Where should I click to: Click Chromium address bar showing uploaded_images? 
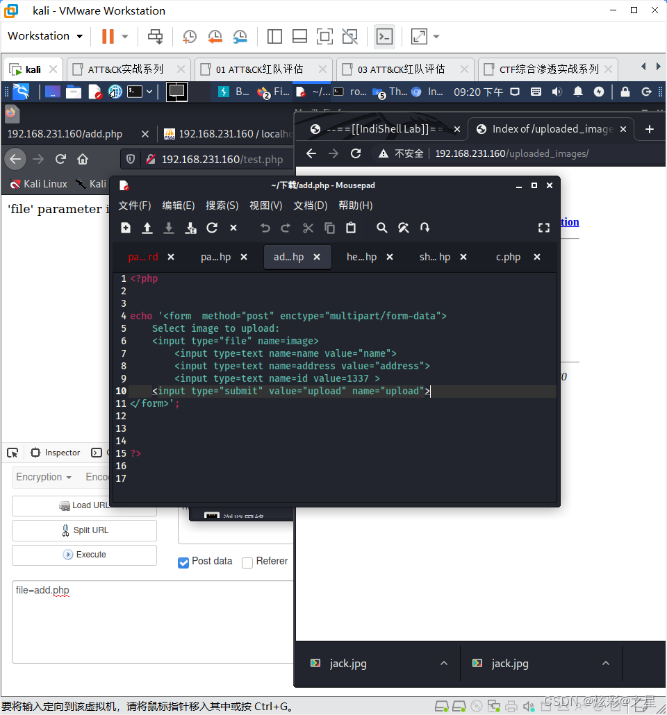coord(511,153)
